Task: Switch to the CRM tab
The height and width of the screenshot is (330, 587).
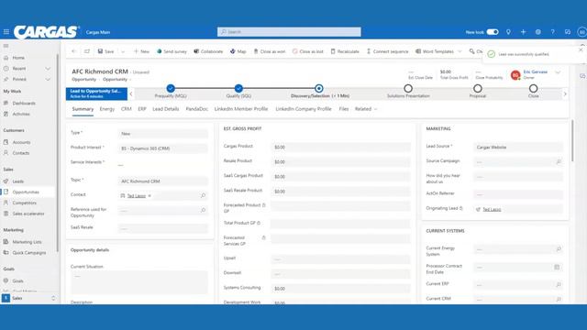Action: tap(127, 109)
